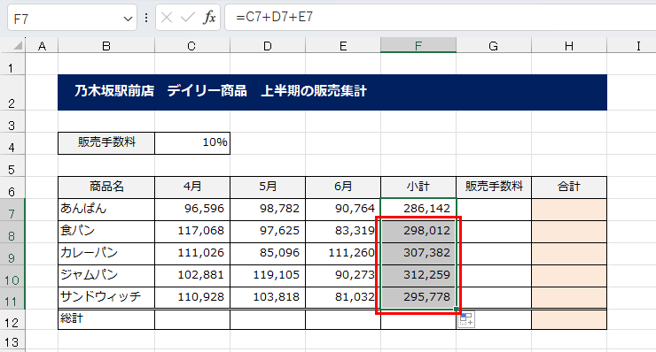Click the 合計 header cell
This screenshot has height=352, width=656.
coord(569,187)
